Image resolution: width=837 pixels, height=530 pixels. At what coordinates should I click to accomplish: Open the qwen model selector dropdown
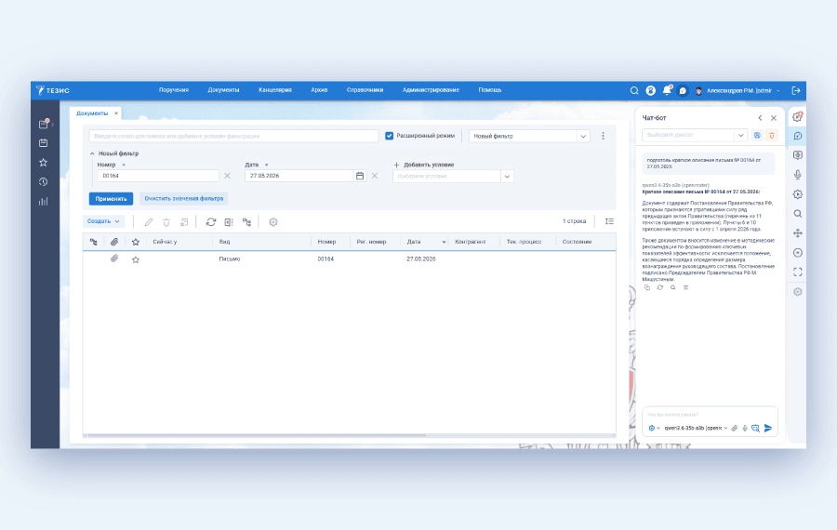pyautogui.click(x=696, y=428)
